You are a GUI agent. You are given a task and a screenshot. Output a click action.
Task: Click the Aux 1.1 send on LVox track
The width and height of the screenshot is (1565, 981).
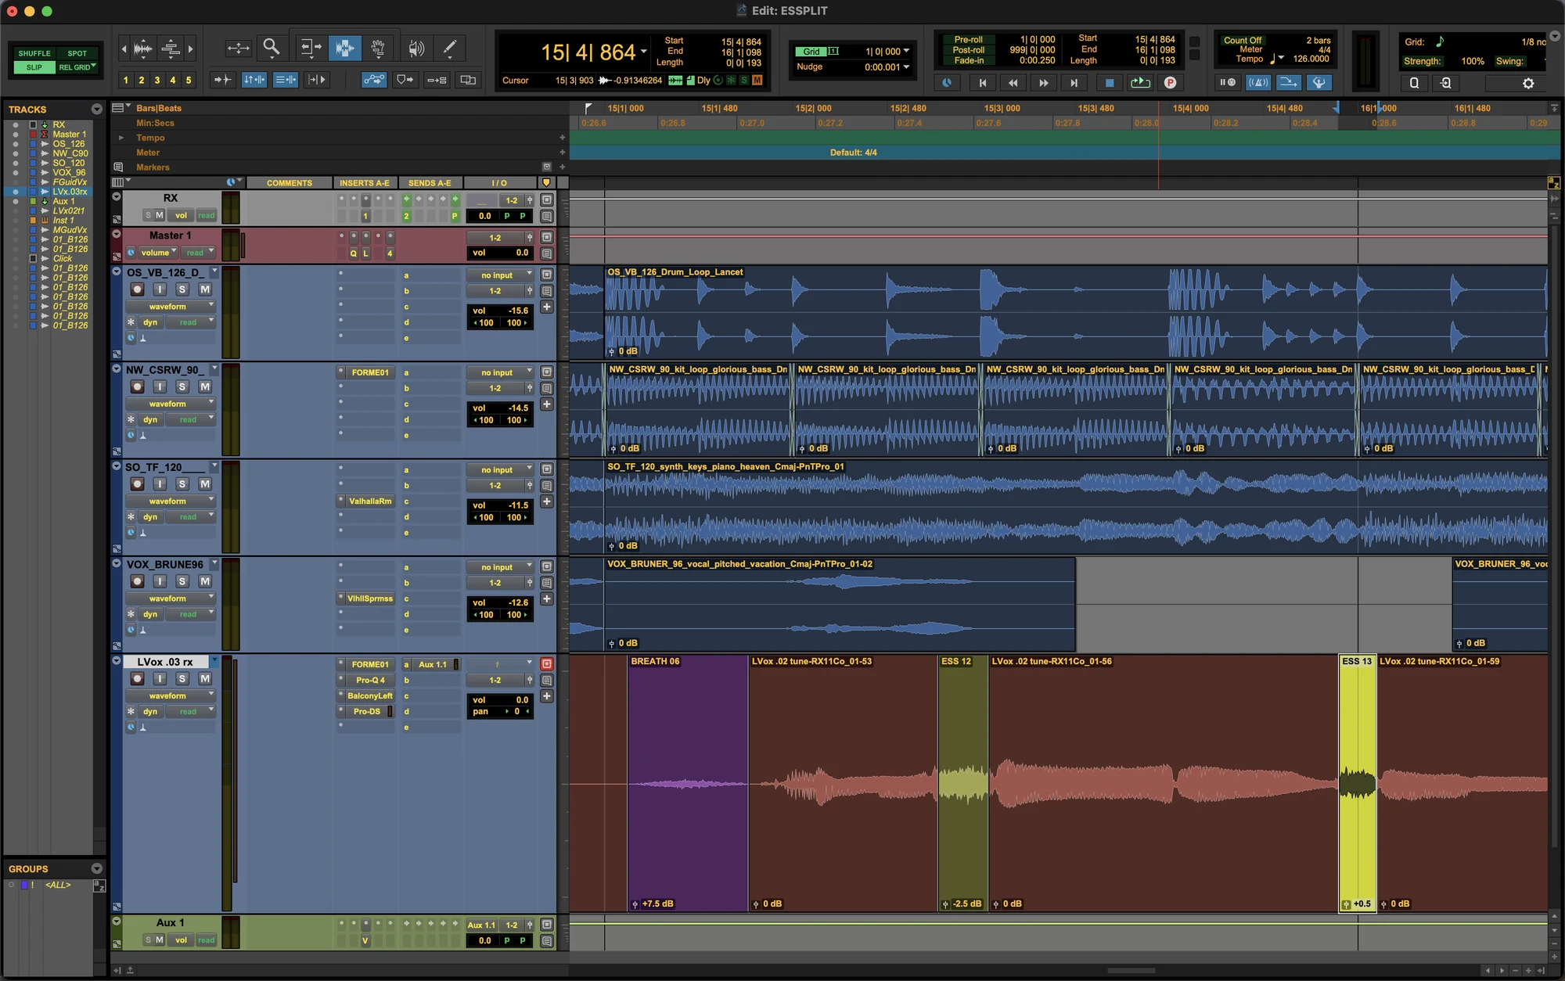coord(433,664)
